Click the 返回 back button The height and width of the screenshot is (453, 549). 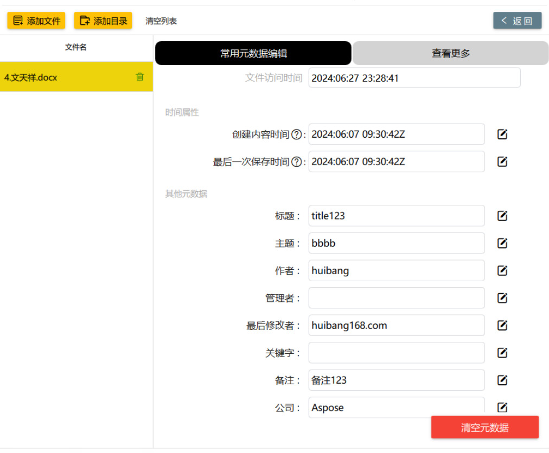click(517, 21)
